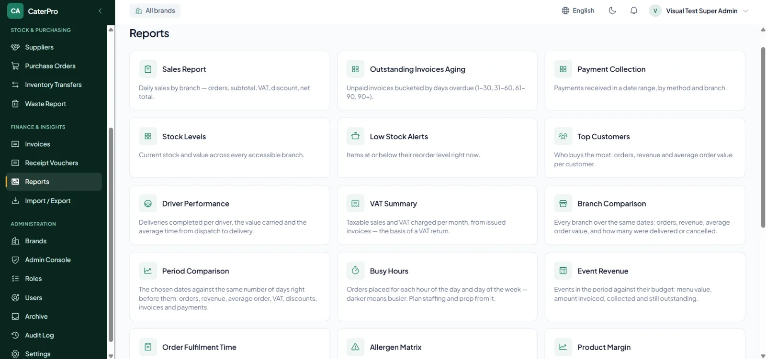Click the Audit Log history icon
Viewport: 766px width, 359px height.
click(15, 335)
